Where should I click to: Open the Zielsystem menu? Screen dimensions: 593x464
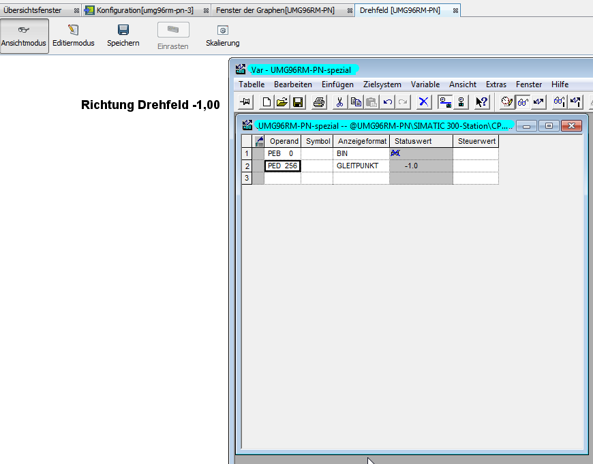(382, 84)
